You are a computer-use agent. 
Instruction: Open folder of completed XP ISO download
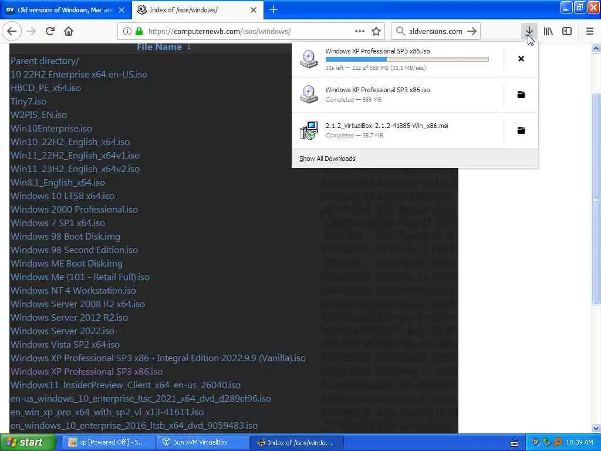pos(521,95)
